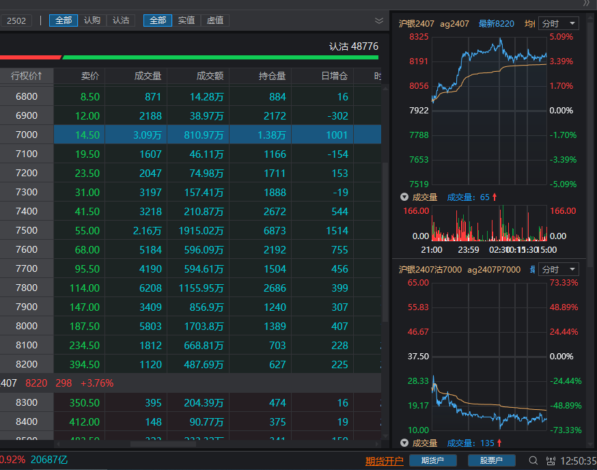597x470 pixels.
Task: Open the 分时 dropdown of 沪银2407 chart
Action: tap(559, 24)
